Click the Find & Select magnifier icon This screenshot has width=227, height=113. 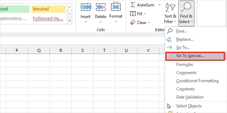186,8
